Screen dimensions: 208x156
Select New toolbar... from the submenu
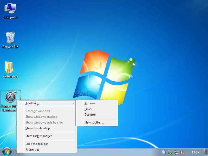pos(97,122)
